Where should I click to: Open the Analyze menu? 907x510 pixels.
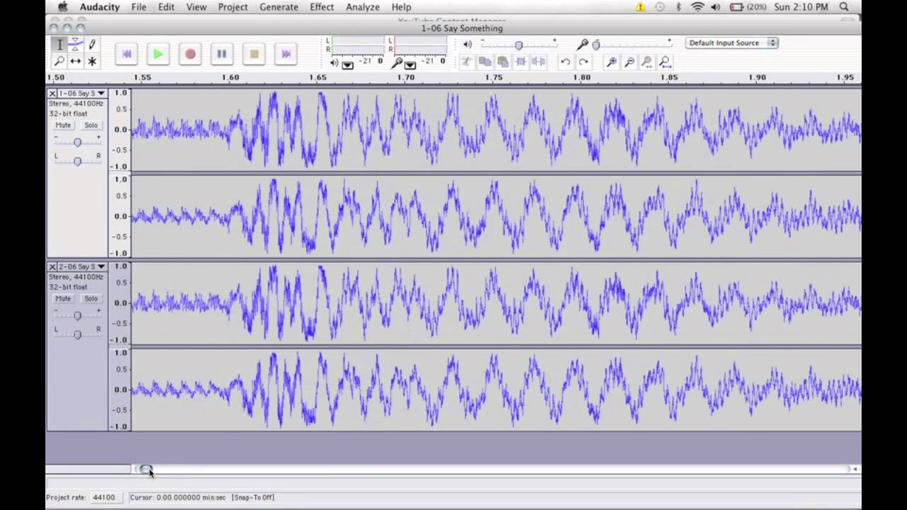[363, 7]
